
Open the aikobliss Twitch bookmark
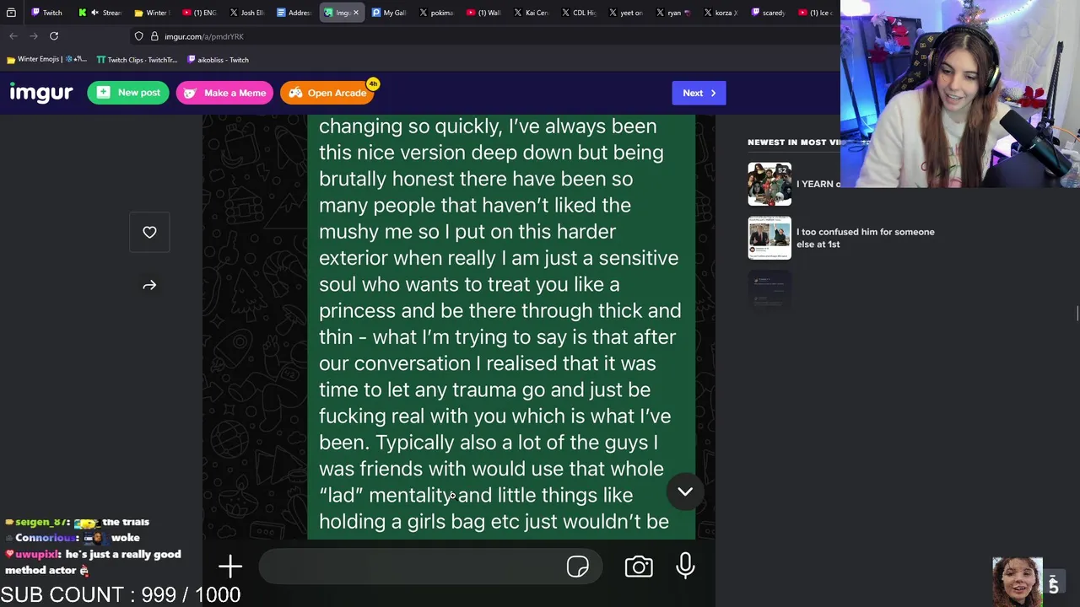click(x=218, y=60)
